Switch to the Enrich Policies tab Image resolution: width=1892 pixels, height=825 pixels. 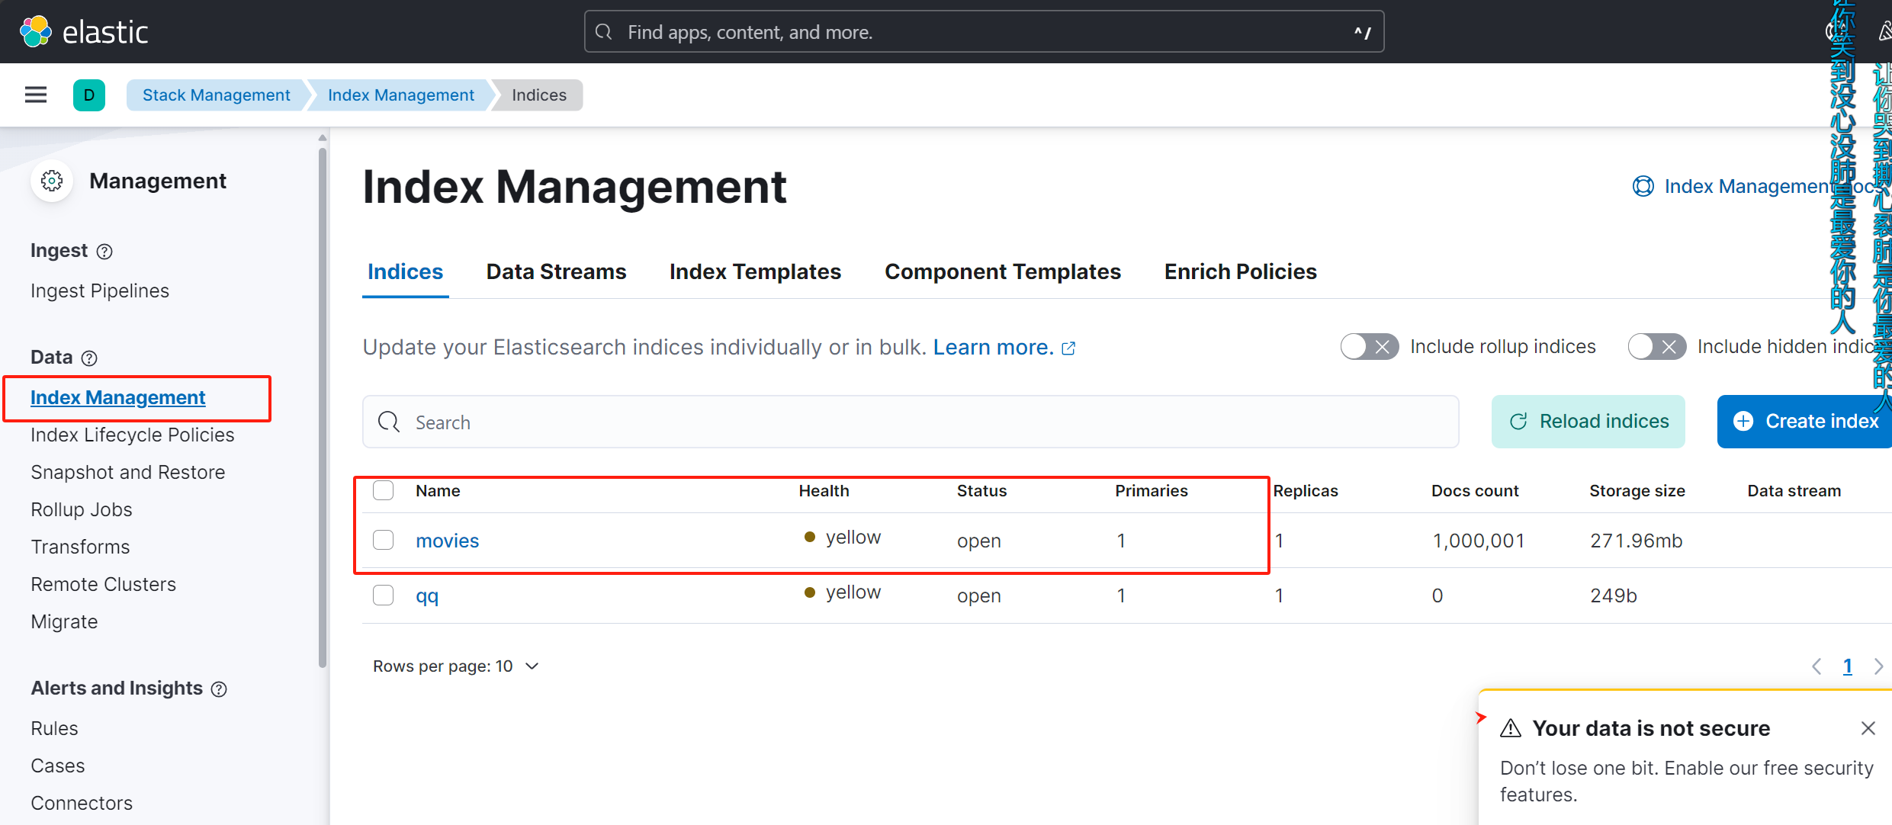(x=1240, y=272)
